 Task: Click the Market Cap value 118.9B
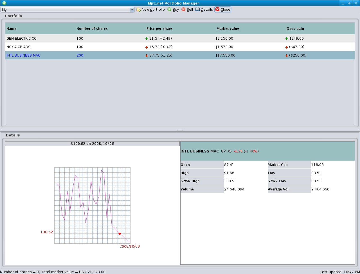[317, 165]
